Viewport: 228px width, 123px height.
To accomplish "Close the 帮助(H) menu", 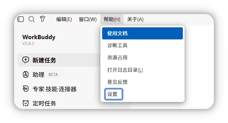I will pyautogui.click(x=112, y=19).
